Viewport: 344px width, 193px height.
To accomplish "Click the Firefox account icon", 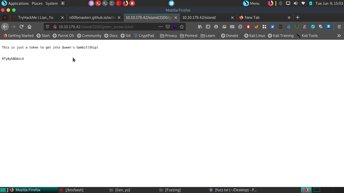I will (x=216, y=27).
